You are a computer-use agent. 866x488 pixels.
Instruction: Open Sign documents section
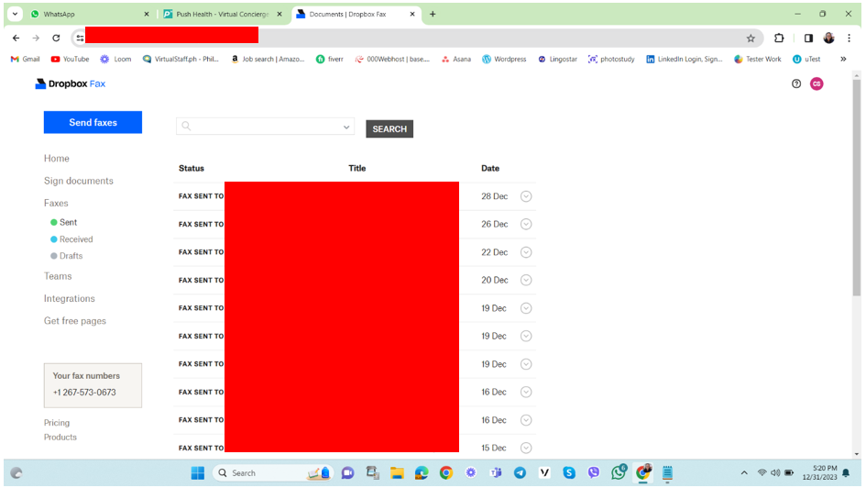[x=79, y=182]
